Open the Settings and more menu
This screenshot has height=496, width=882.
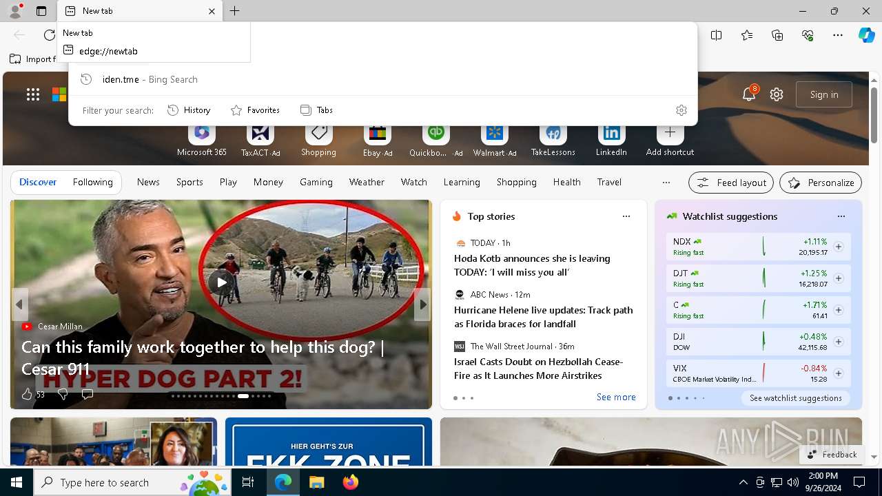point(838,35)
